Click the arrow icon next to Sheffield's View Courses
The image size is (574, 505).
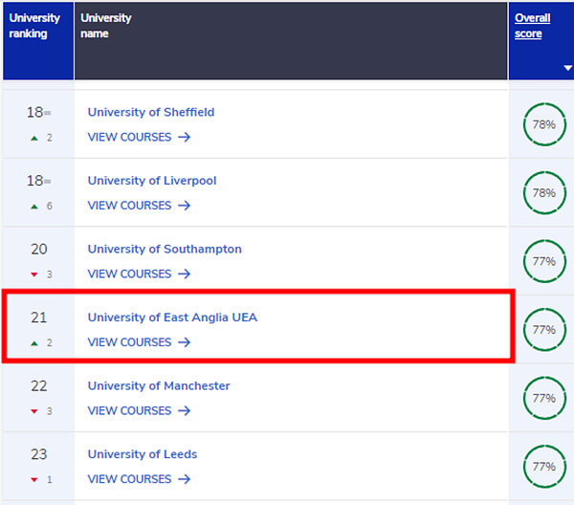[184, 137]
